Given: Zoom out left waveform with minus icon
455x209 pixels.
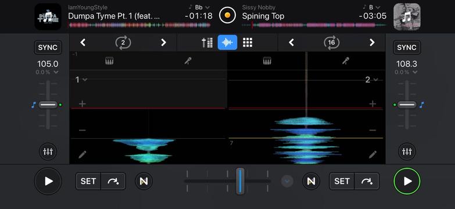Looking at the screenshot, I should click(83, 131).
